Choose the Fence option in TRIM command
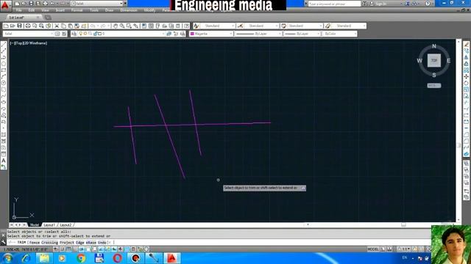471x264 pixels. 35,243
